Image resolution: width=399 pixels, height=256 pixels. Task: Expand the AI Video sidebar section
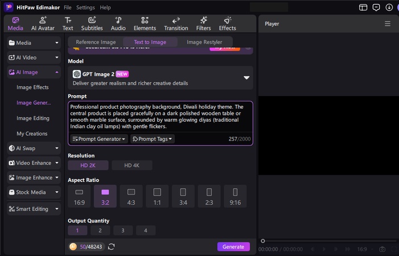(x=34, y=57)
